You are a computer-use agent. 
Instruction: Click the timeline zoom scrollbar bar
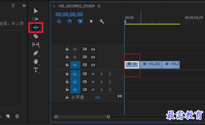tap(82, 117)
